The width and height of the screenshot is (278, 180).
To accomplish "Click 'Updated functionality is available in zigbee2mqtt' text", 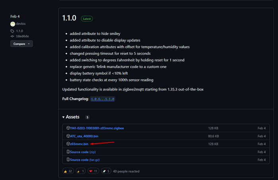I will tap(133, 89).
